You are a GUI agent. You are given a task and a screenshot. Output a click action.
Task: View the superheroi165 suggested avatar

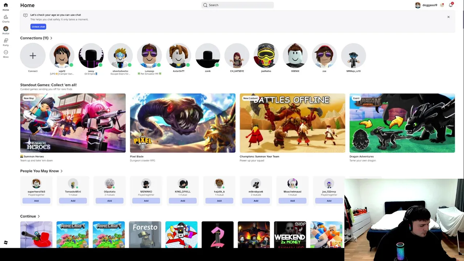click(x=36, y=183)
